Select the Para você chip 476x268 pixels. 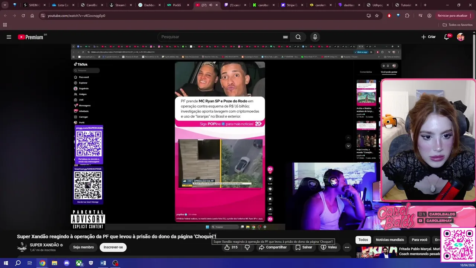pyautogui.click(x=419, y=240)
